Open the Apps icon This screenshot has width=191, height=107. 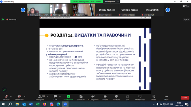(x=127, y=96)
